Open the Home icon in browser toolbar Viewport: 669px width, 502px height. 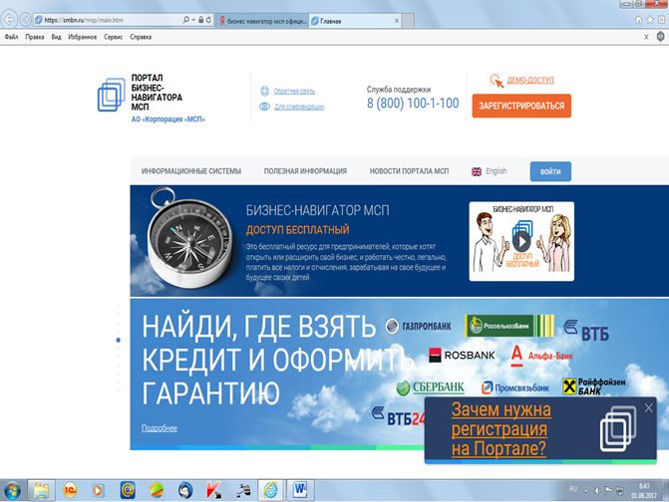639,20
